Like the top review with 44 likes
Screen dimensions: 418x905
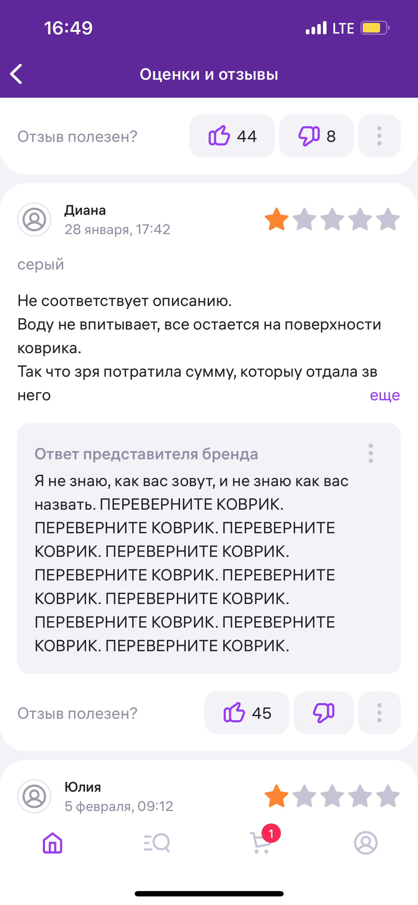(x=232, y=136)
